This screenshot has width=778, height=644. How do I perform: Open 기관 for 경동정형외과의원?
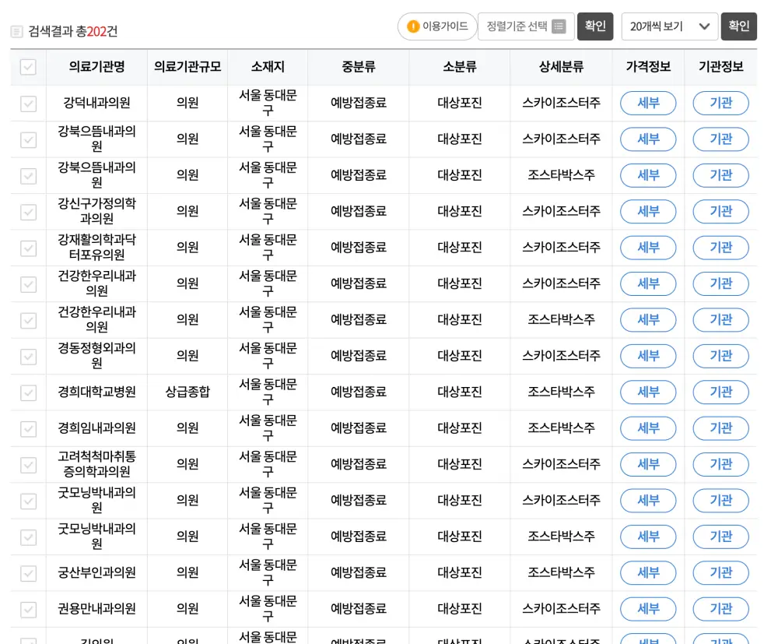[720, 356]
